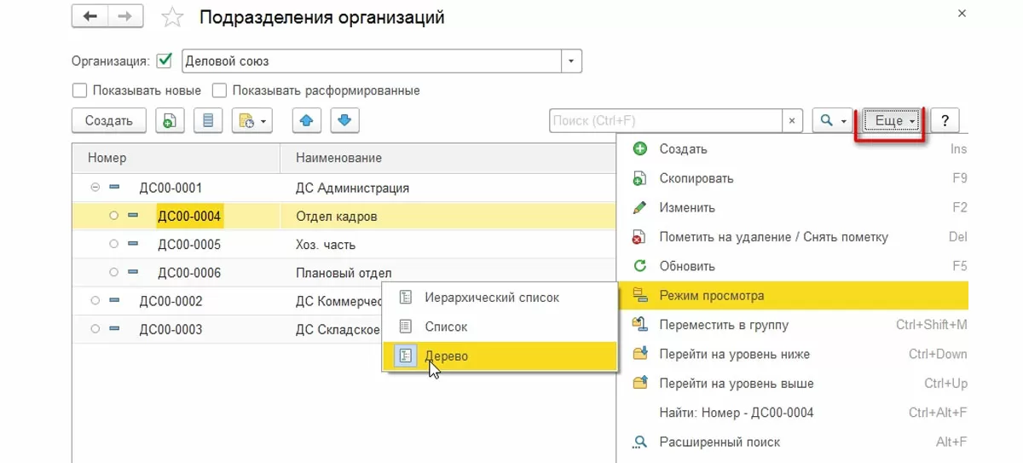
Task: Click the Создать button
Action: tap(109, 121)
